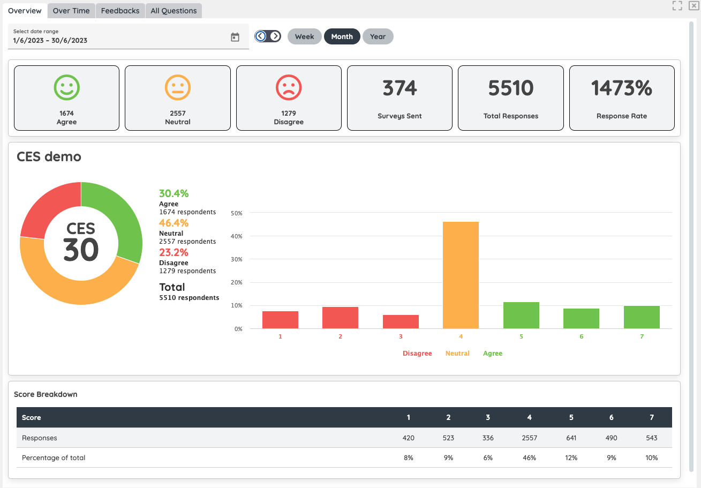Switch the range to Week
The width and height of the screenshot is (701, 488).
304,36
